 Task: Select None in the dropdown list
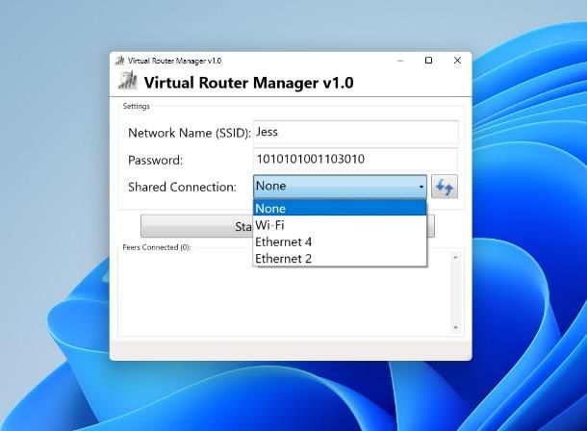pyautogui.click(x=340, y=208)
